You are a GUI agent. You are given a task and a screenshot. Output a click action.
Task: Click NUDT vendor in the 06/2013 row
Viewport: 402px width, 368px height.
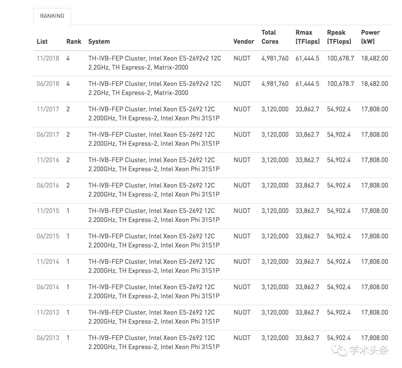coord(242,337)
